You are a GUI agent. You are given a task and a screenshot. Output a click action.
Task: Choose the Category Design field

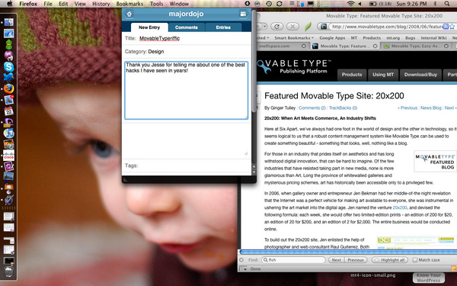click(x=187, y=52)
